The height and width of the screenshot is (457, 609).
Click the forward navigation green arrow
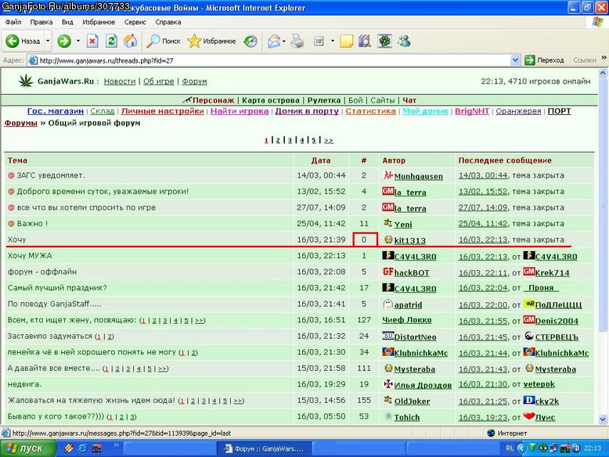64,41
